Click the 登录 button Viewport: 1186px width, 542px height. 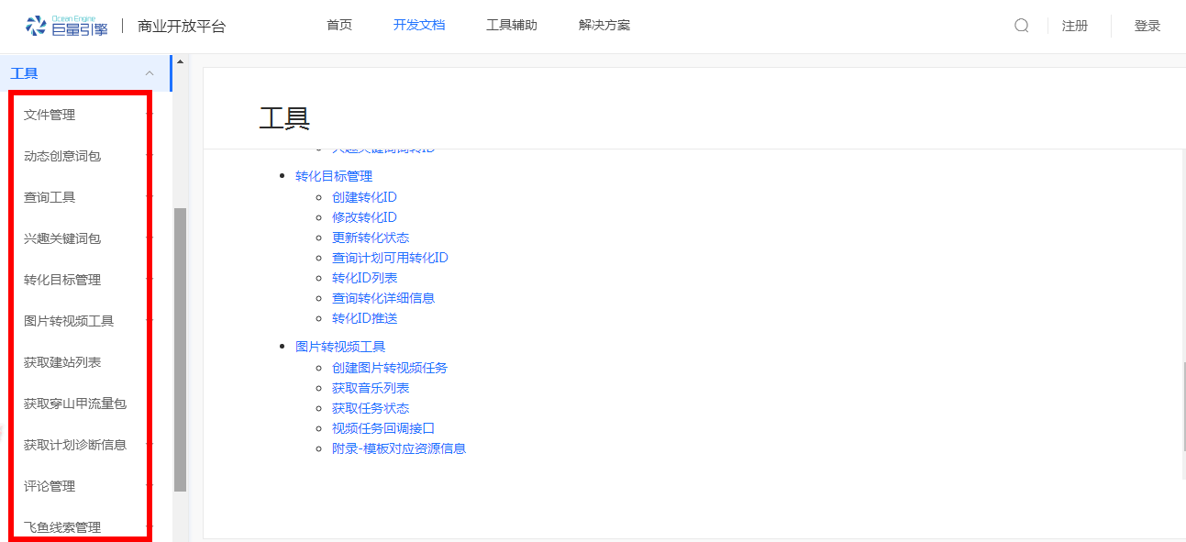point(1147,26)
